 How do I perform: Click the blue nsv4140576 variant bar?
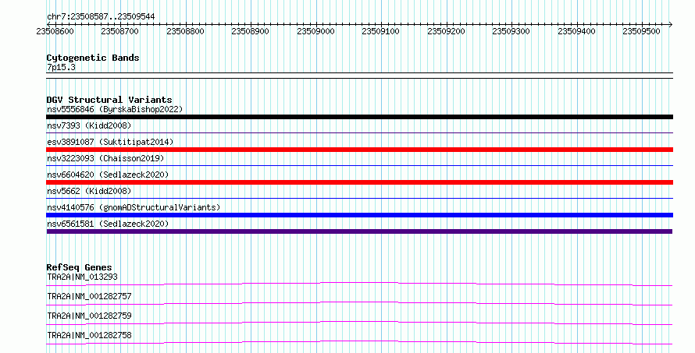(359, 215)
